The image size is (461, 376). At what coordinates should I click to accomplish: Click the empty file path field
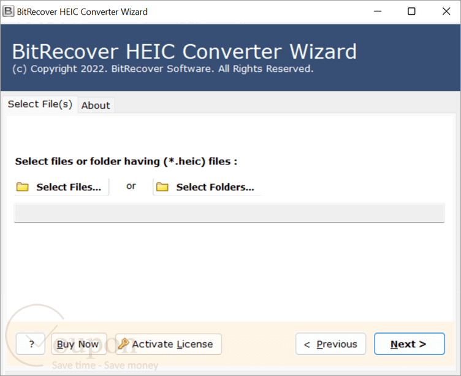(x=229, y=213)
